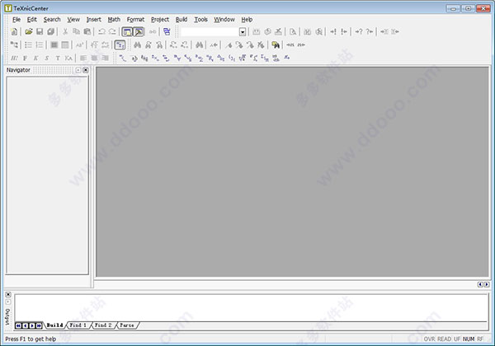Open the Format menu

136,20
